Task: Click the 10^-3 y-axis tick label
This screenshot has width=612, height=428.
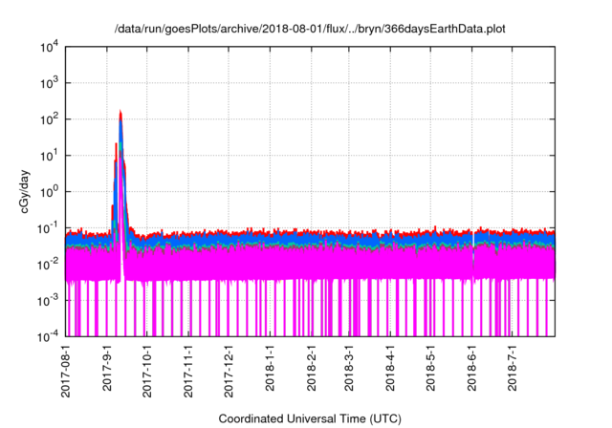Action: pyautogui.click(x=48, y=301)
